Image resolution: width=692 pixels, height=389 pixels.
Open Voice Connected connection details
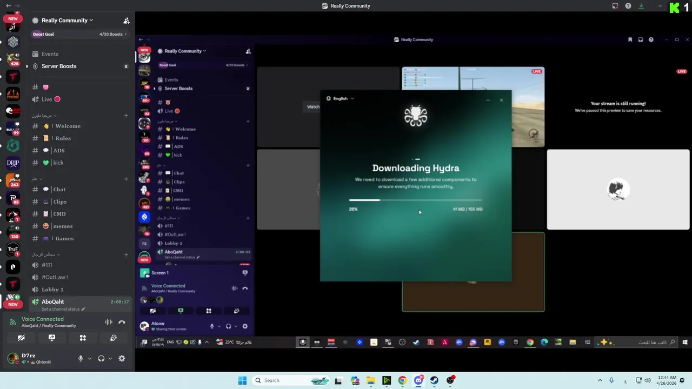tap(49, 322)
